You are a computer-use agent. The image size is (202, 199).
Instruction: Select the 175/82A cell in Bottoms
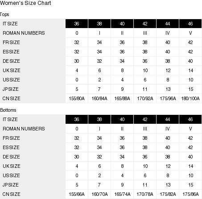pyautogui.click(x=168, y=194)
